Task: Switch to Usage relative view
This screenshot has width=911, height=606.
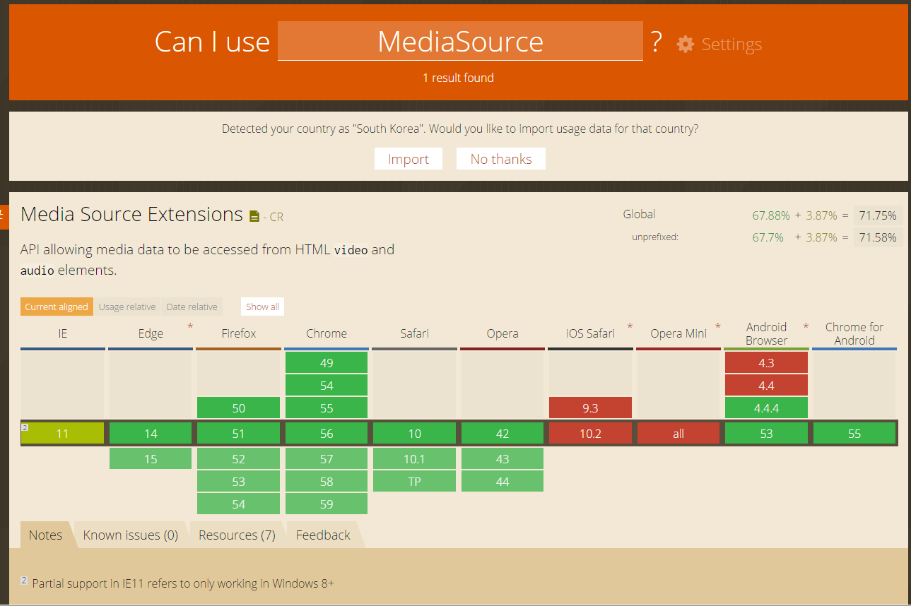Action: 127,307
